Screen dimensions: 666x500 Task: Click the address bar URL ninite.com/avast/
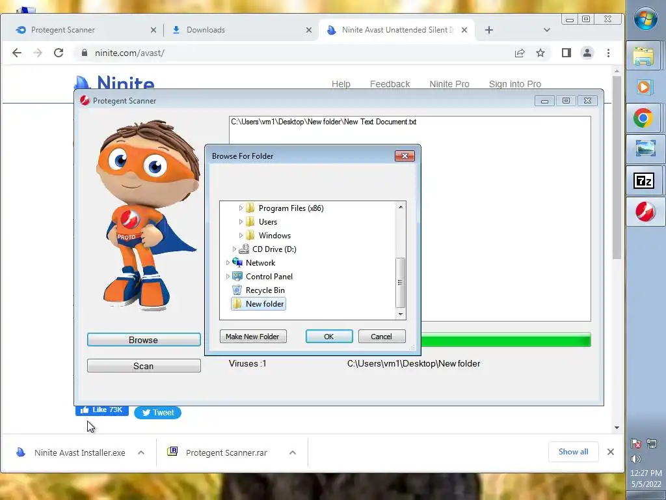pyautogui.click(x=129, y=53)
